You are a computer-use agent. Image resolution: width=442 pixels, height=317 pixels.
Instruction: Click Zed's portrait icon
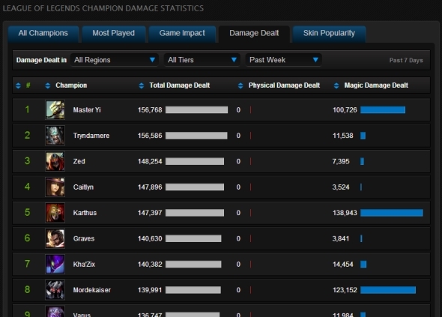point(55,161)
